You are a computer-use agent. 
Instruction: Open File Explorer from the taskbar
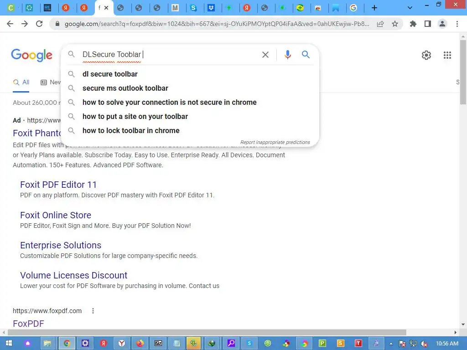click(x=47, y=343)
